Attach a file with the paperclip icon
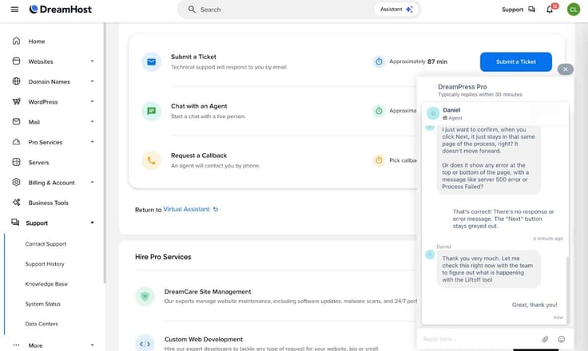This screenshot has width=588, height=351. click(x=545, y=339)
